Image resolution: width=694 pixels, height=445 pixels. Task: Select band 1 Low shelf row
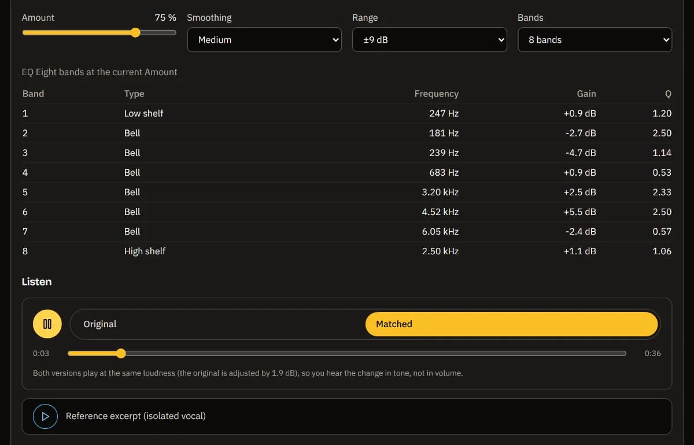pos(347,113)
